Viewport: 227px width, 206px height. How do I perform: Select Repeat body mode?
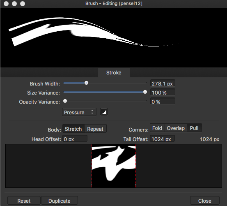[95, 129]
